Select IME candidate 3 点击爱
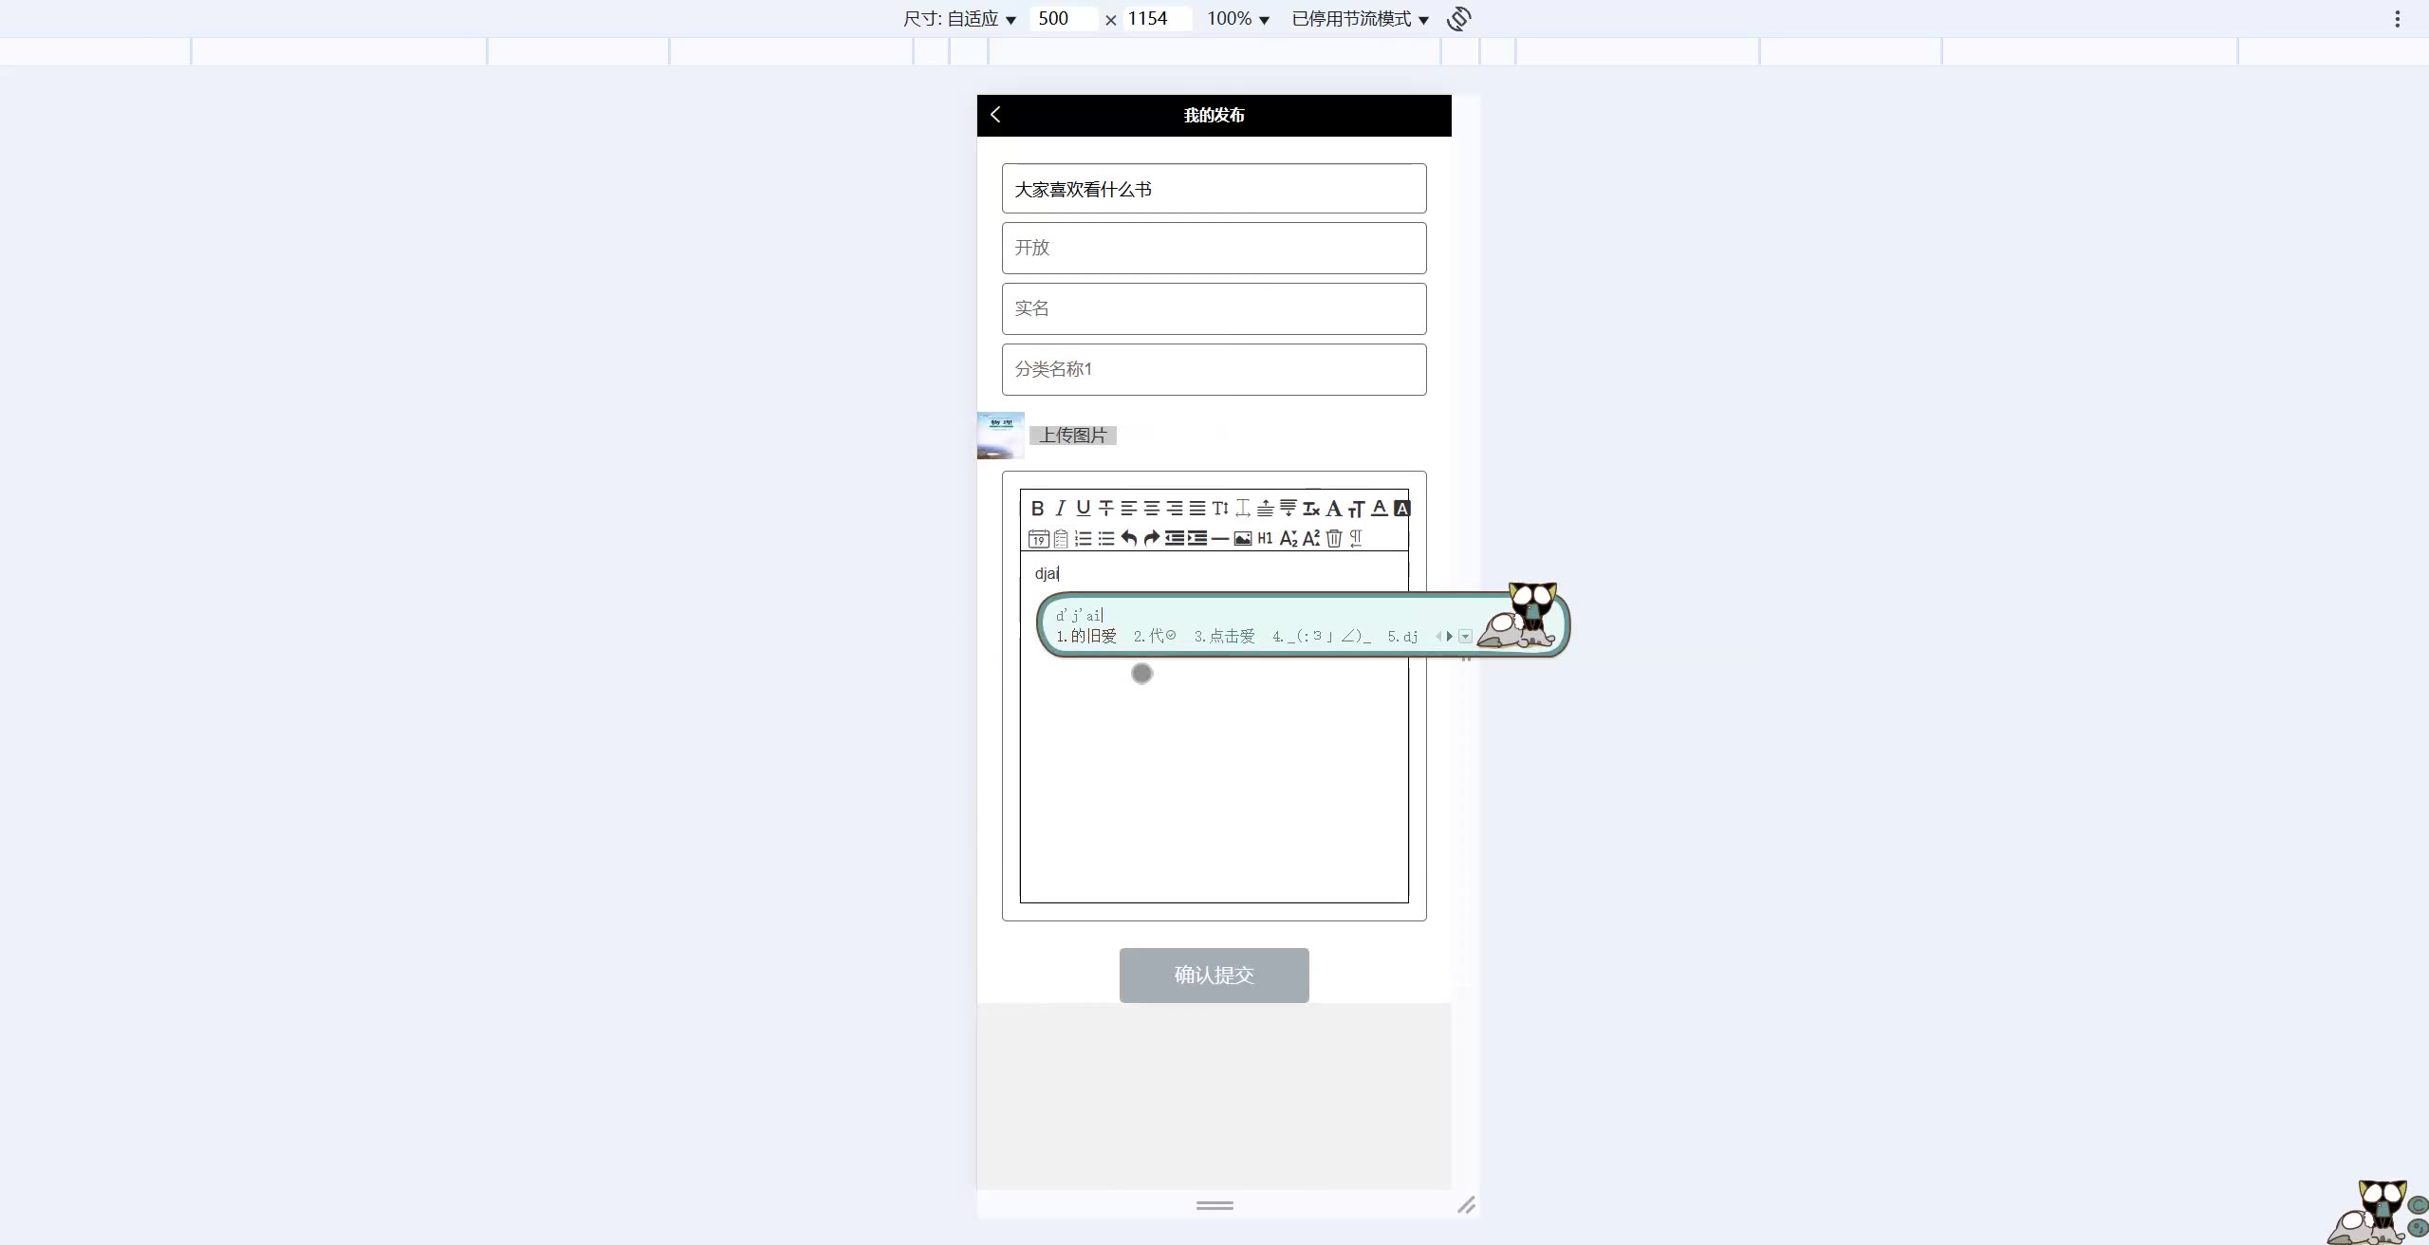This screenshot has height=1245, width=2429. tap(1225, 637)
